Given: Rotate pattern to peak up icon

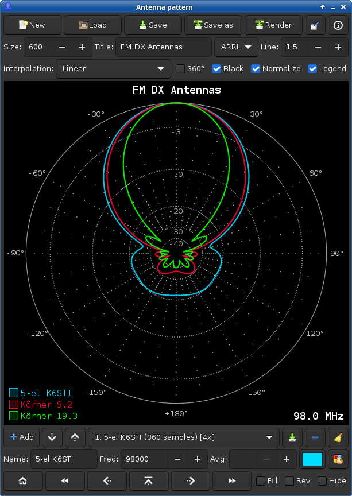Looking at the screenshot, I should point(149,481).
